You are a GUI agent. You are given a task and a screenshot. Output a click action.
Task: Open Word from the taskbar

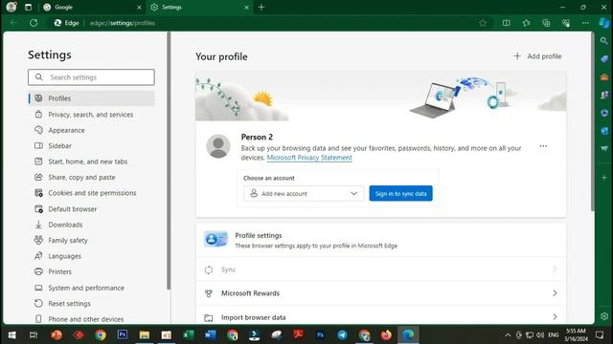pyautogui.click(x=211, y=335)
